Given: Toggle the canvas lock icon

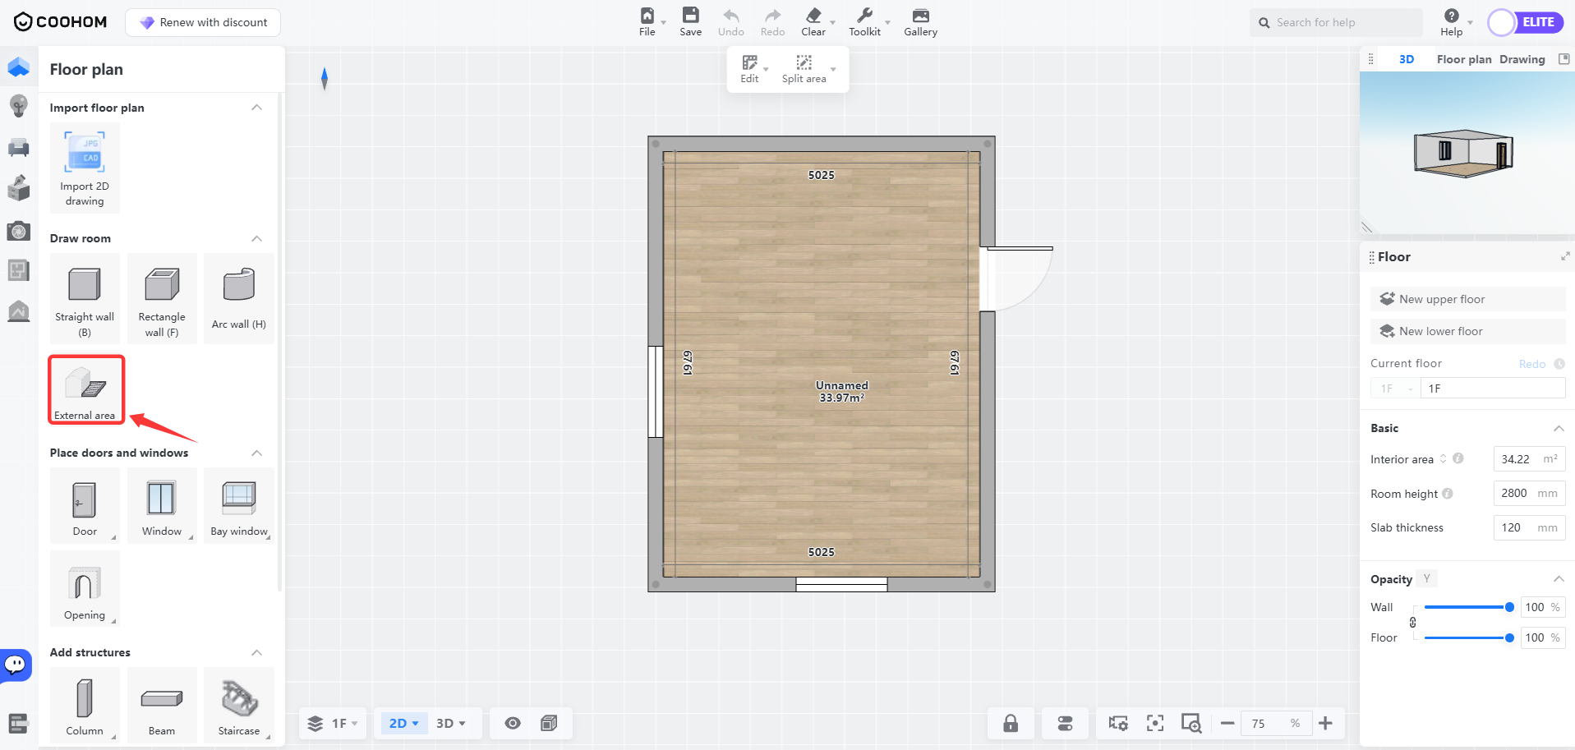Looking at the screenshot, I should pos(1011,723).
